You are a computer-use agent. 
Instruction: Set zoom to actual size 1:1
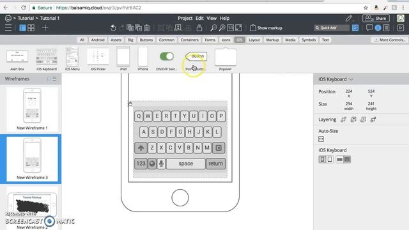(230, 28)
